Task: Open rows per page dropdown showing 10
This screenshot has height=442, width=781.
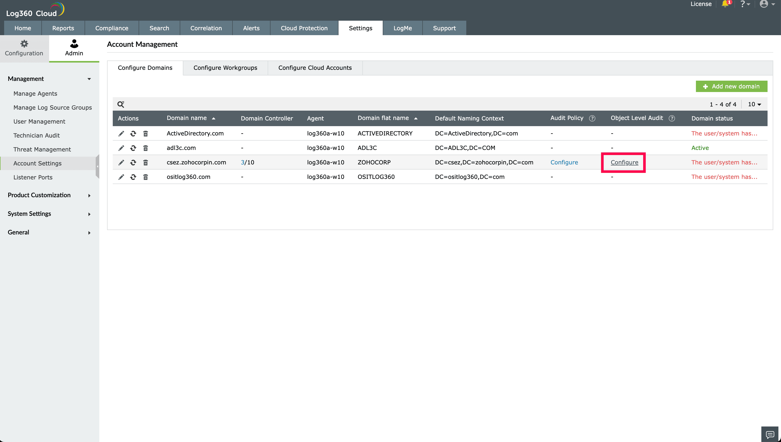Action: pyautogui.click(x=754, y=104)
